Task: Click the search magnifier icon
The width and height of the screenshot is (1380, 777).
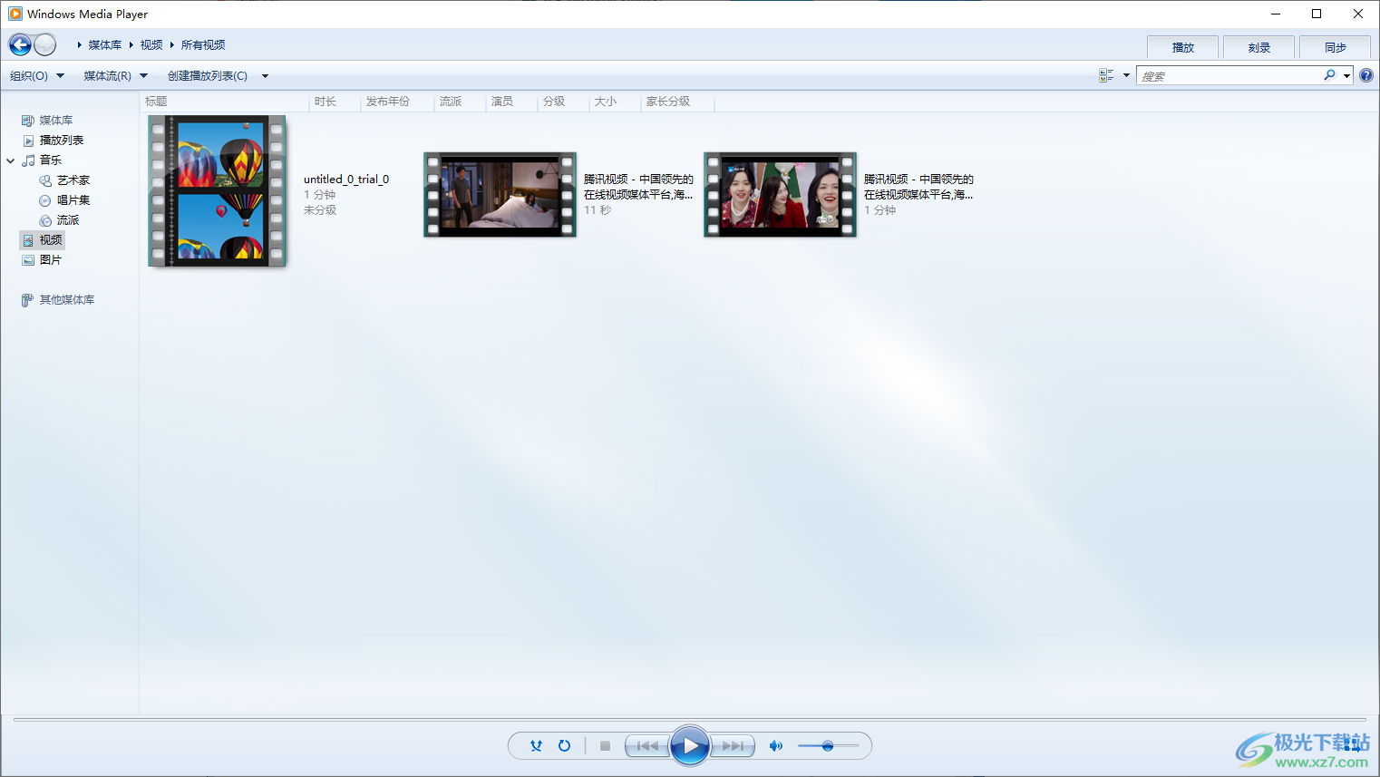Action: click(x=1329, y=75)
